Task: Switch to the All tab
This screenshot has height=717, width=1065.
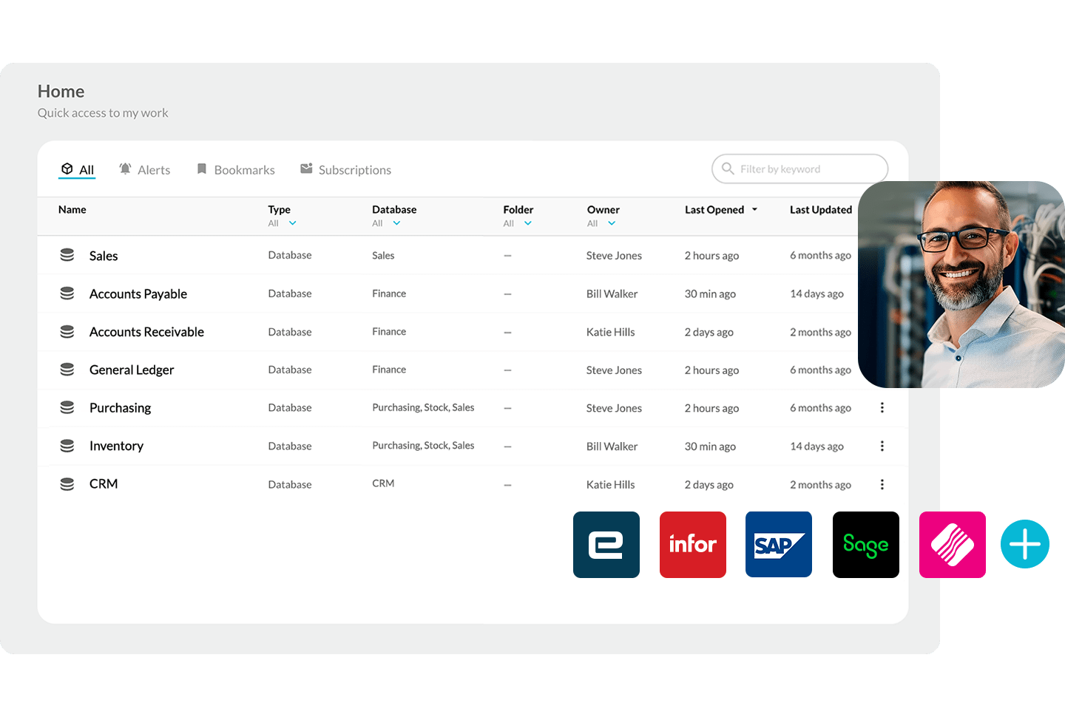Action: point(78,170)
